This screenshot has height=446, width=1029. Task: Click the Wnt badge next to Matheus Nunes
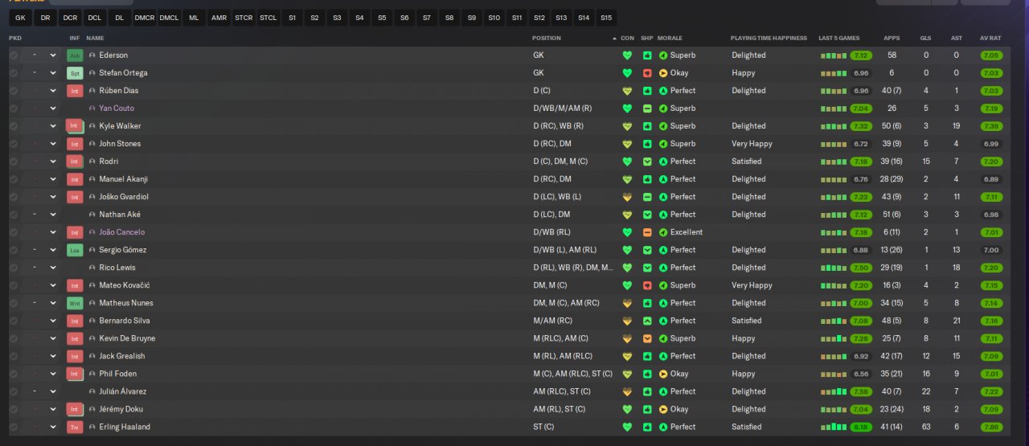(x=75, y=303)
